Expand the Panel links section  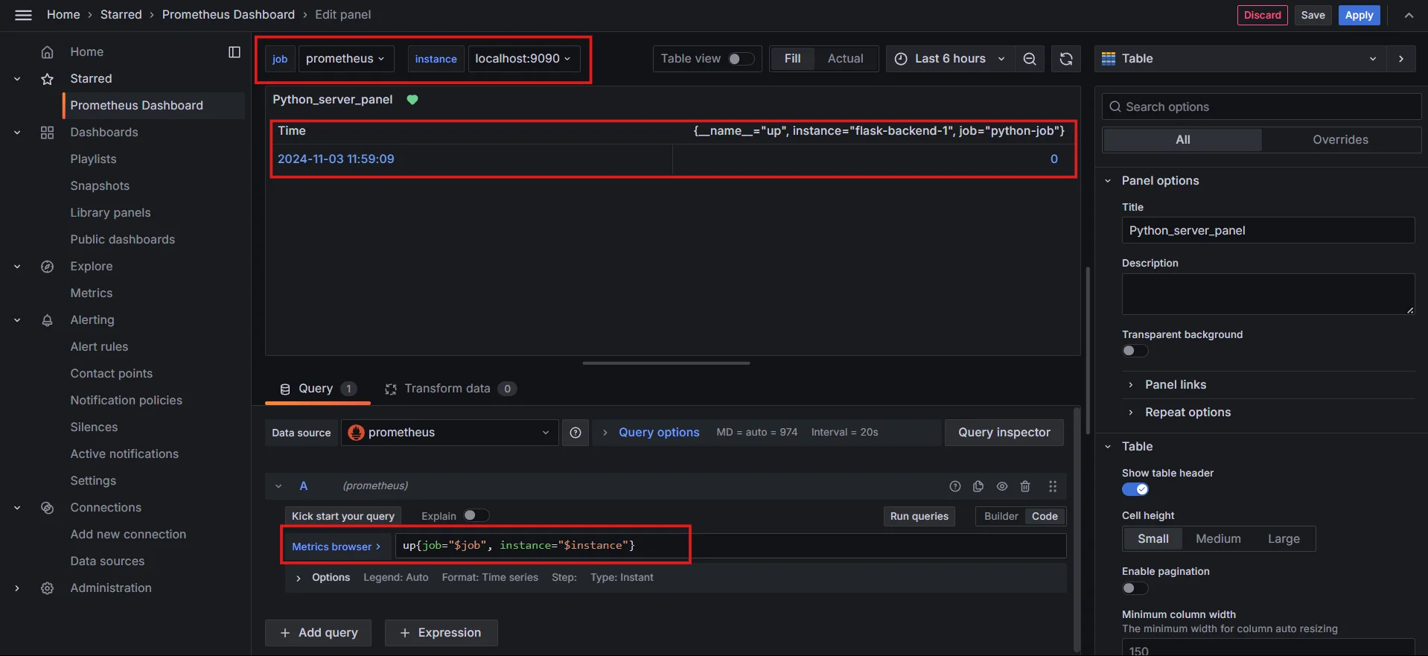coord(1176,385)
